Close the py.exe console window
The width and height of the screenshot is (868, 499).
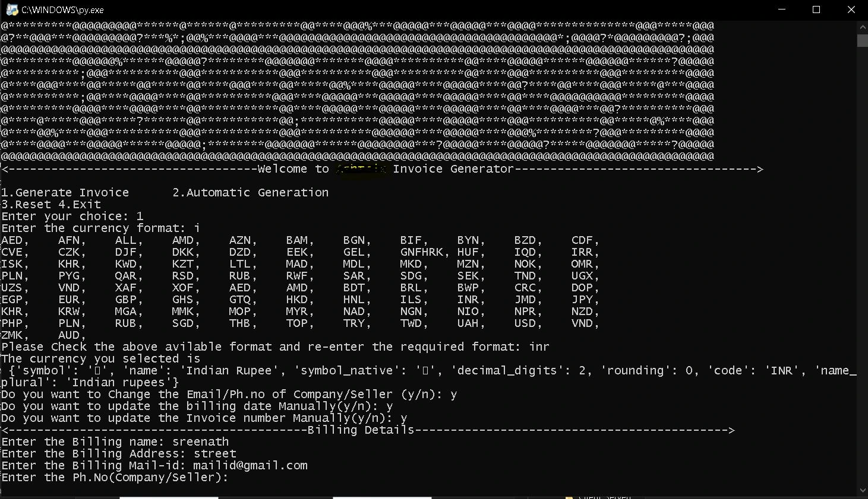tap(851, 9)
